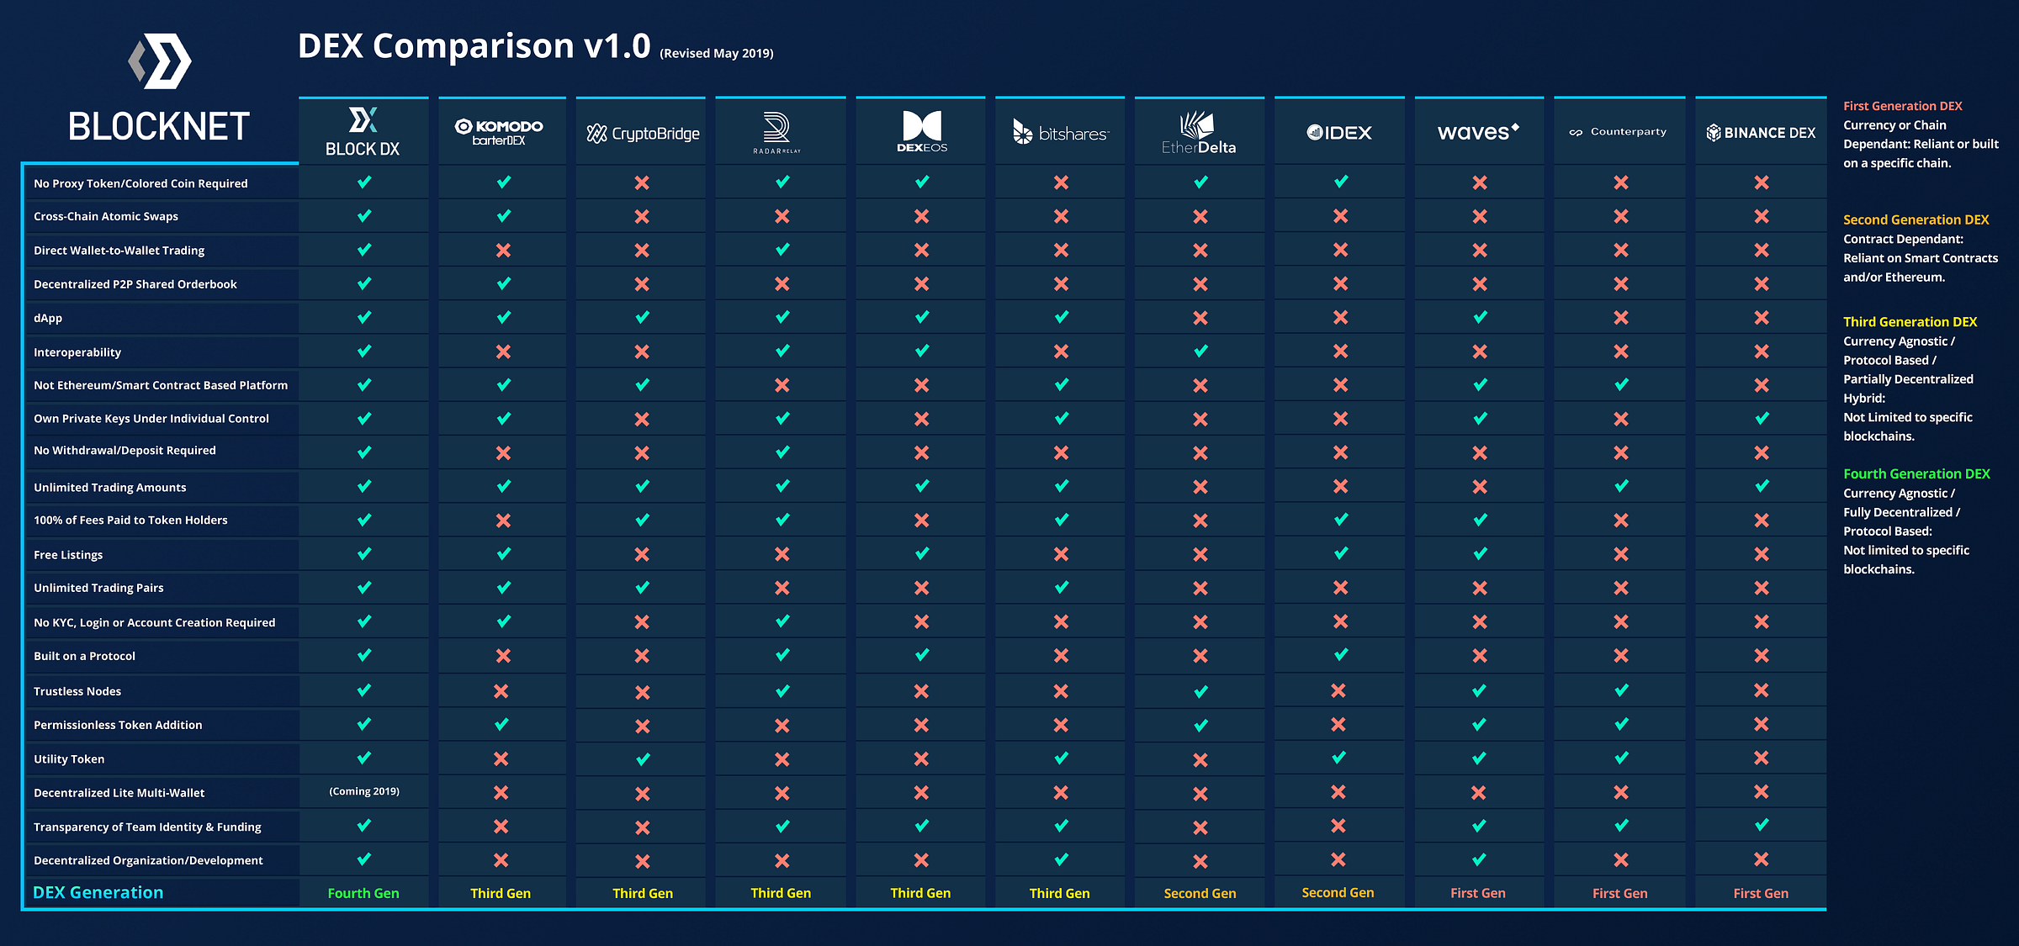Click Decentralized P2P Shared Orderbook label

135,284
